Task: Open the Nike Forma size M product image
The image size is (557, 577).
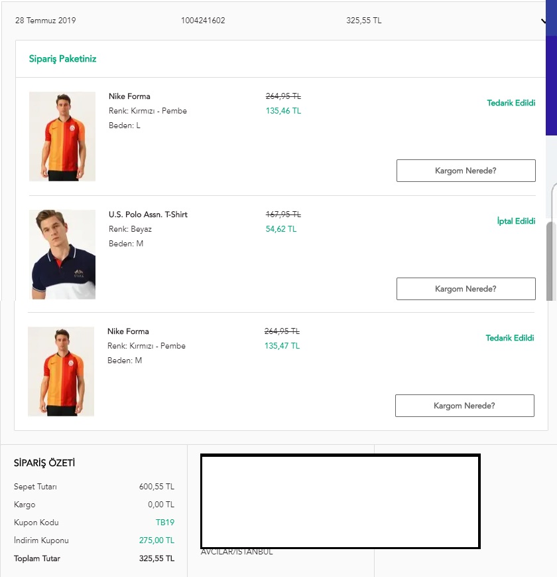Action: 61,372
